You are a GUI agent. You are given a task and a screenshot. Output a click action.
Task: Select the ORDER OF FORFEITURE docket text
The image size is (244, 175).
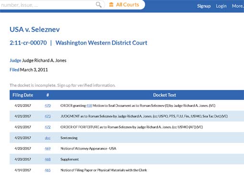pos(132,127)
